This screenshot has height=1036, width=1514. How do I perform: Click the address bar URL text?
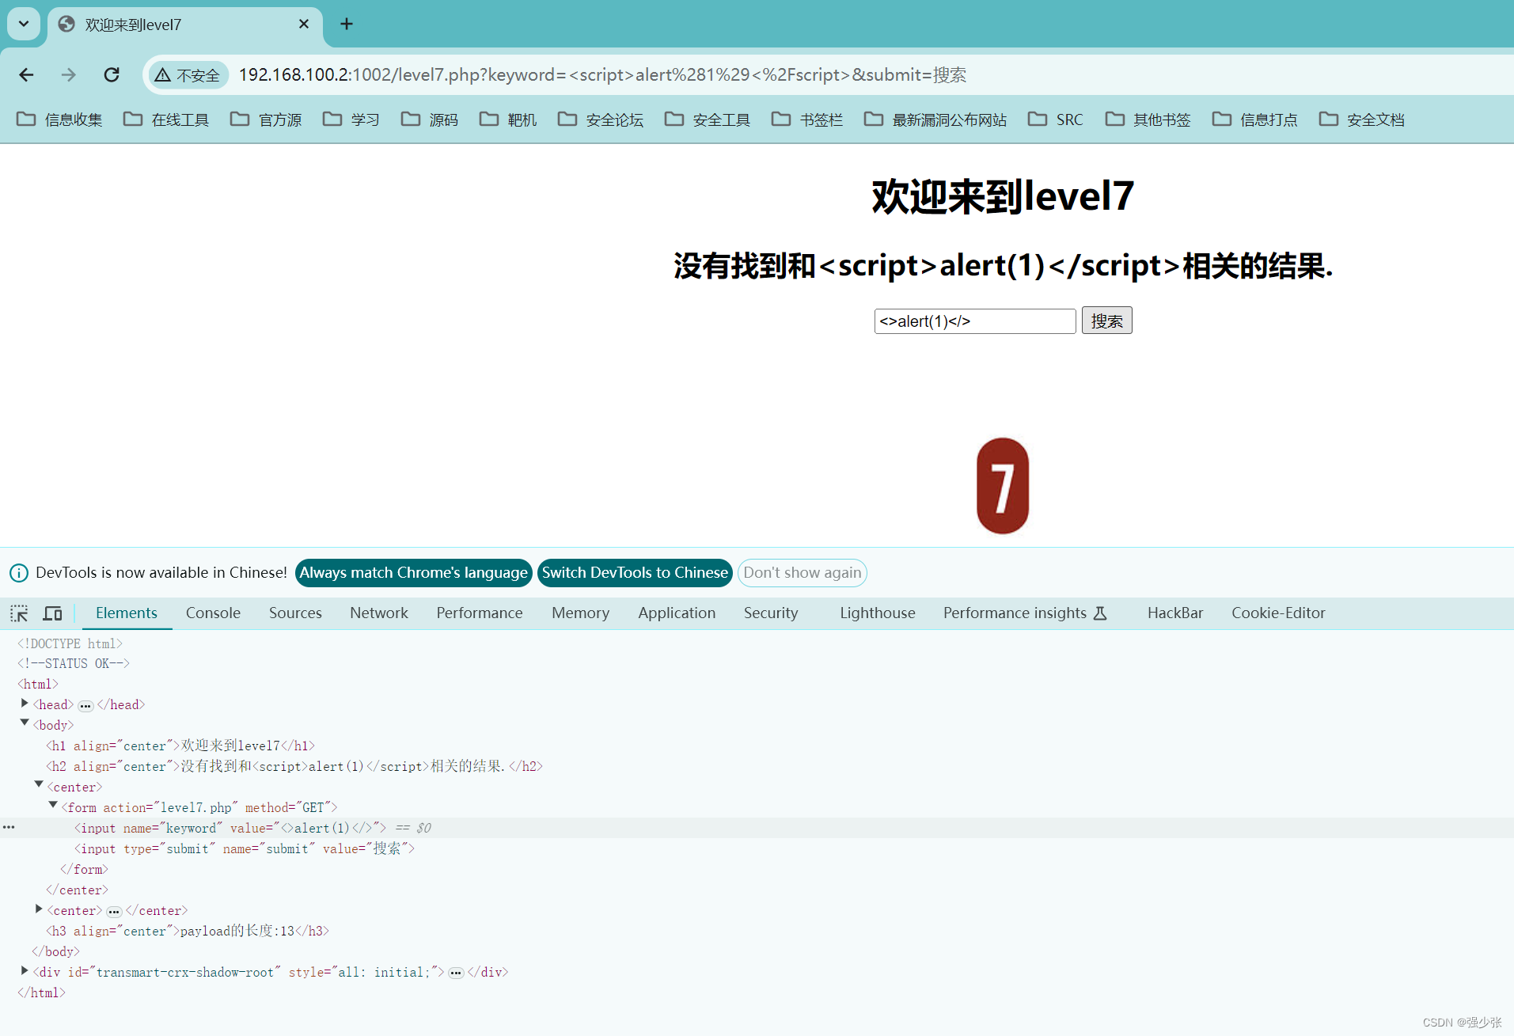(x=602, y=75)
